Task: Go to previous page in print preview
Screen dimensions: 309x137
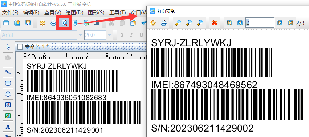Action: coord(240,23)
